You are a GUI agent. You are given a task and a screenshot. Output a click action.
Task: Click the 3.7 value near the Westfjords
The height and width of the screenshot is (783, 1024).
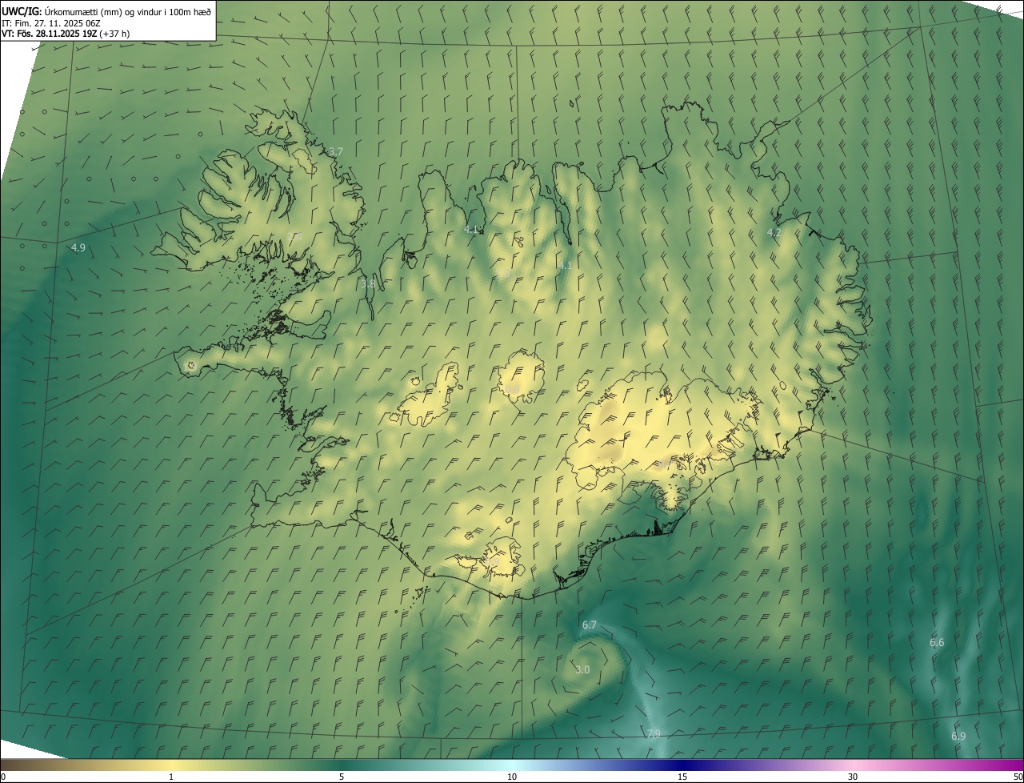[336, 151]
